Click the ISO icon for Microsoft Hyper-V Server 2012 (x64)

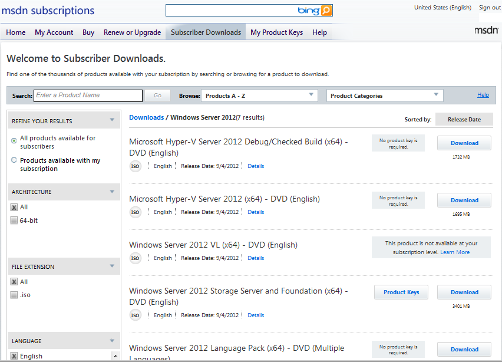click(x=136, y=212)
